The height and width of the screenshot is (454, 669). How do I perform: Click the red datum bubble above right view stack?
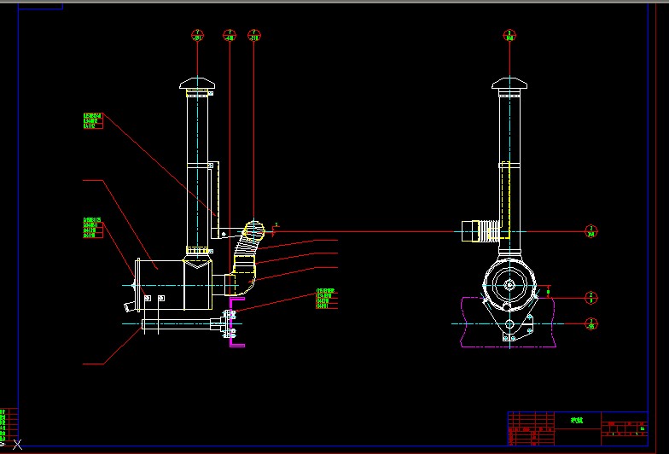point(509,36)
